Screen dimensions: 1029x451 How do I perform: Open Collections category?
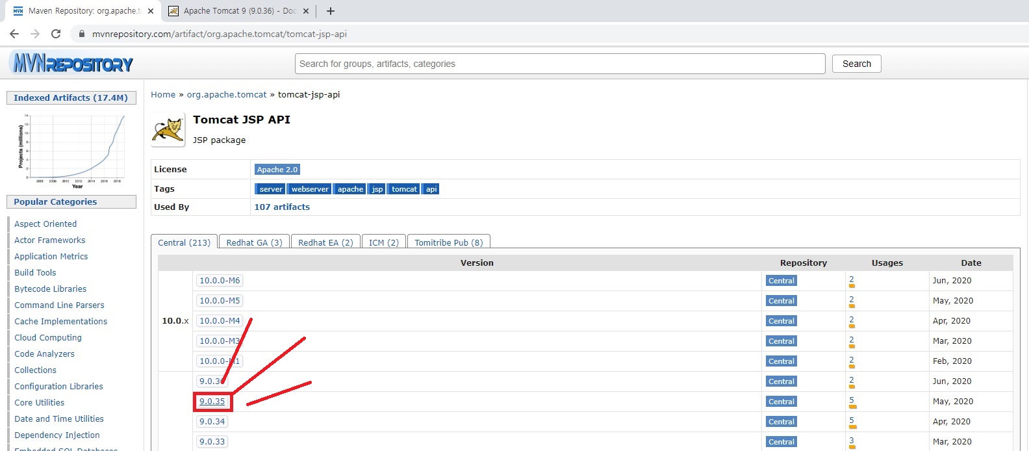tap(36, 370)
